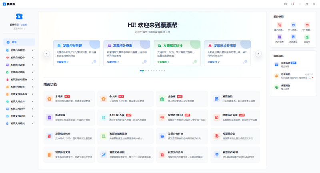Go to next banner slide arrow

[x=258, y=54]
